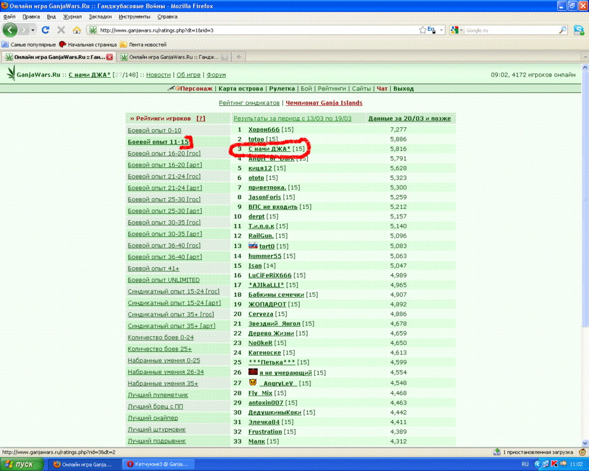Open a new tab with plus button
Screen dimensions: 589x471
coord(239,57)
